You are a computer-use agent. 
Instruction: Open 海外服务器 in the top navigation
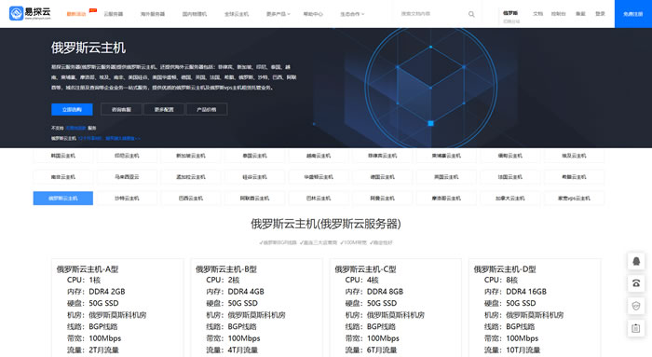coord(153,14)
